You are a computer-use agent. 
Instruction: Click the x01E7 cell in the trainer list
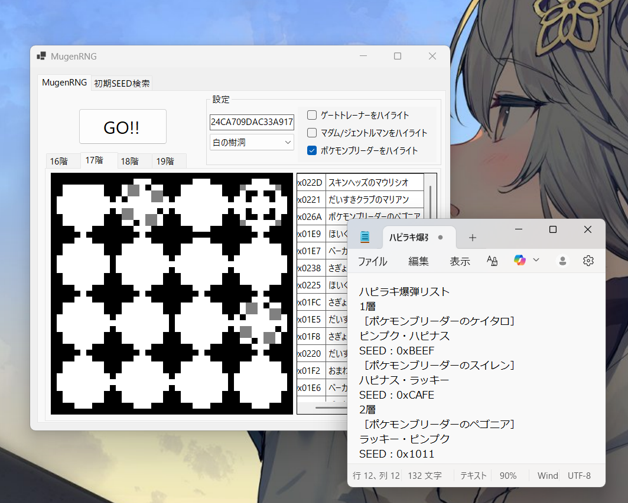coord(311,251)
